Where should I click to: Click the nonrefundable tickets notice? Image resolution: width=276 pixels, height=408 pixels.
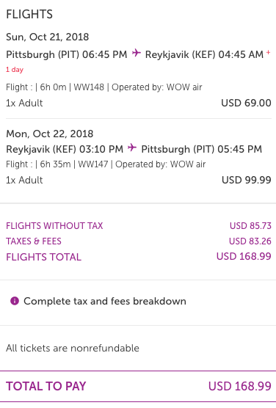pyautogui.click(x=73, y=348)
